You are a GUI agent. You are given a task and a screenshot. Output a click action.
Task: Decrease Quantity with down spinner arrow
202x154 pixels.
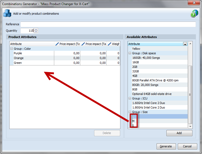tap(36, 32)
